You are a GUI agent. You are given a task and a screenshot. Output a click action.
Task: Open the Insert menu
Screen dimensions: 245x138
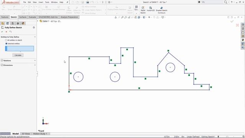(x=41, y=2)
